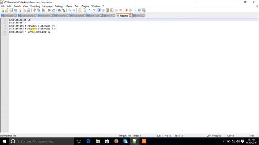Open the Run menu
This screenshot has width=259, height=145.
pyautogui.click(x=77, y=6)
